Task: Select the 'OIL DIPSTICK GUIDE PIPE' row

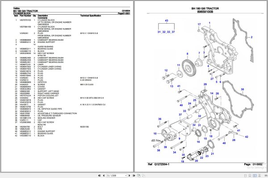Action: click(60, 109)
